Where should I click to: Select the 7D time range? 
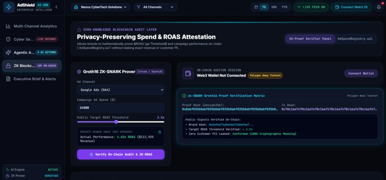[x=264, y=7]
